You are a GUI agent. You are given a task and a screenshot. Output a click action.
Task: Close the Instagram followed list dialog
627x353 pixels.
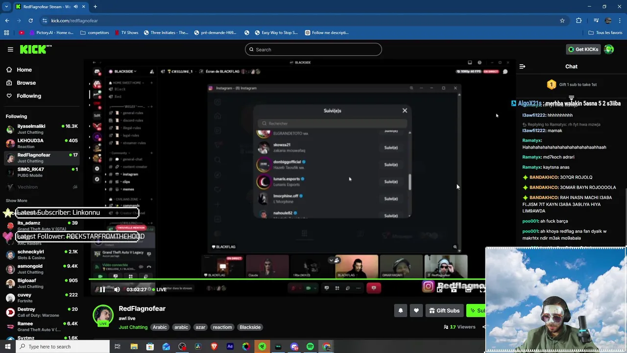coord(405,110)
